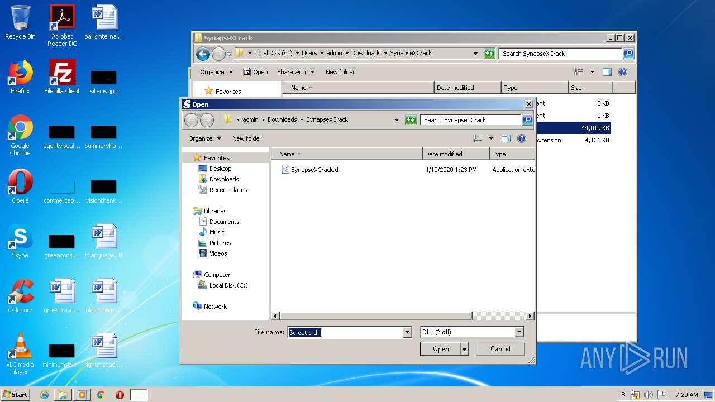Open Internet Explorer taskbar icon
715x402 pixels.
[x=44, y=395]
